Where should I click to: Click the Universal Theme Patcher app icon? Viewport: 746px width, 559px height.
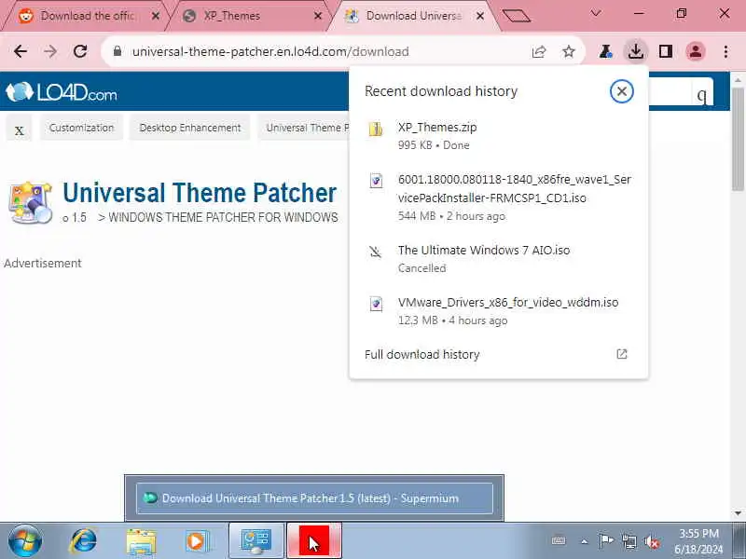click(x=31, y=202)
